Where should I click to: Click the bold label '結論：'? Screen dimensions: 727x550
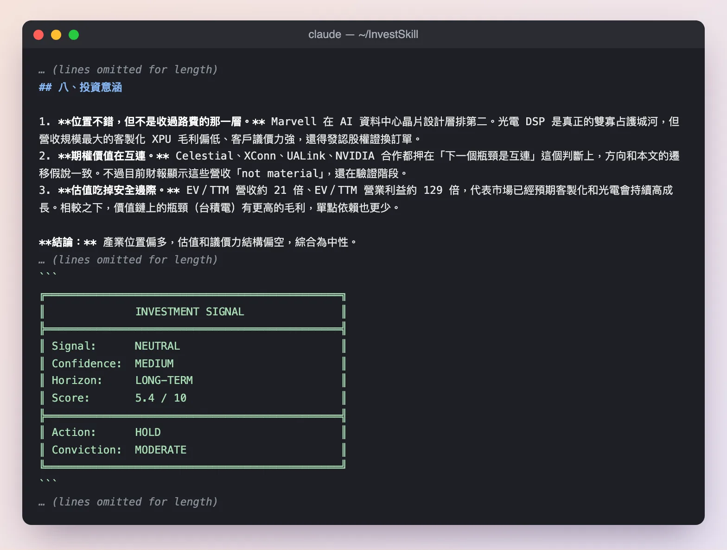pos(67,242)
